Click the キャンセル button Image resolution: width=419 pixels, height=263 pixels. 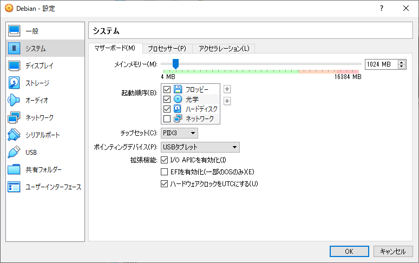393,251
